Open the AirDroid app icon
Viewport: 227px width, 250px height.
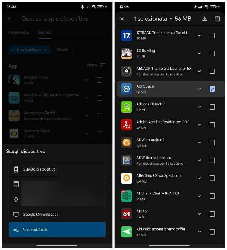pos(127,232)
